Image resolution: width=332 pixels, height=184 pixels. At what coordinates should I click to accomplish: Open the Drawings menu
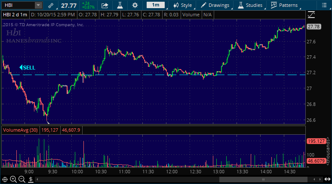pos(215,5)
